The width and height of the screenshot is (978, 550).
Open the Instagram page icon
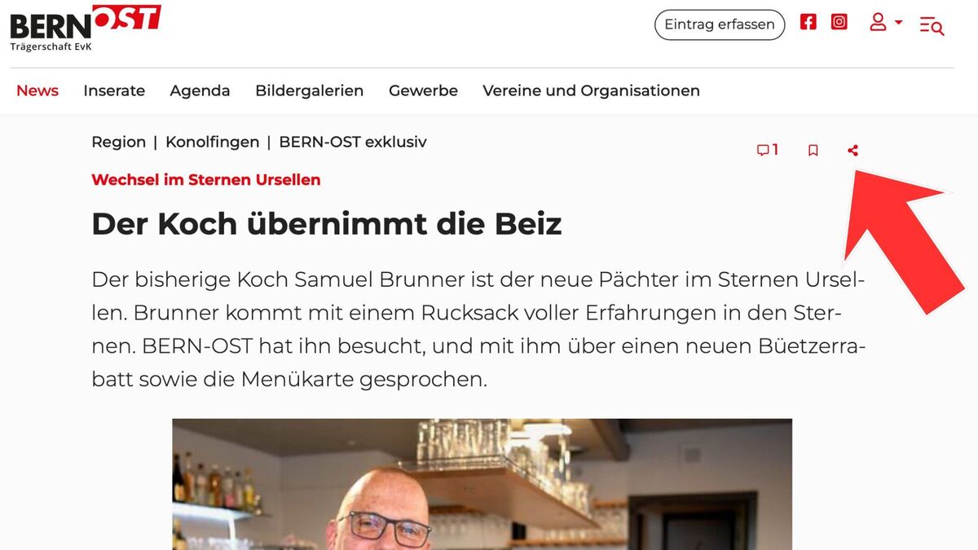[x=839, y=22]
